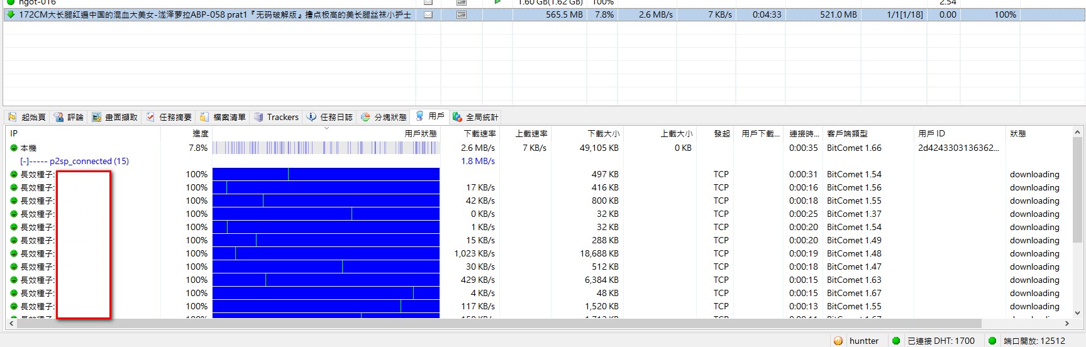Click the progress bar of the BitComet 1.54 peer with 497 KB
The image size is (1086, 347).
[326, 174]
